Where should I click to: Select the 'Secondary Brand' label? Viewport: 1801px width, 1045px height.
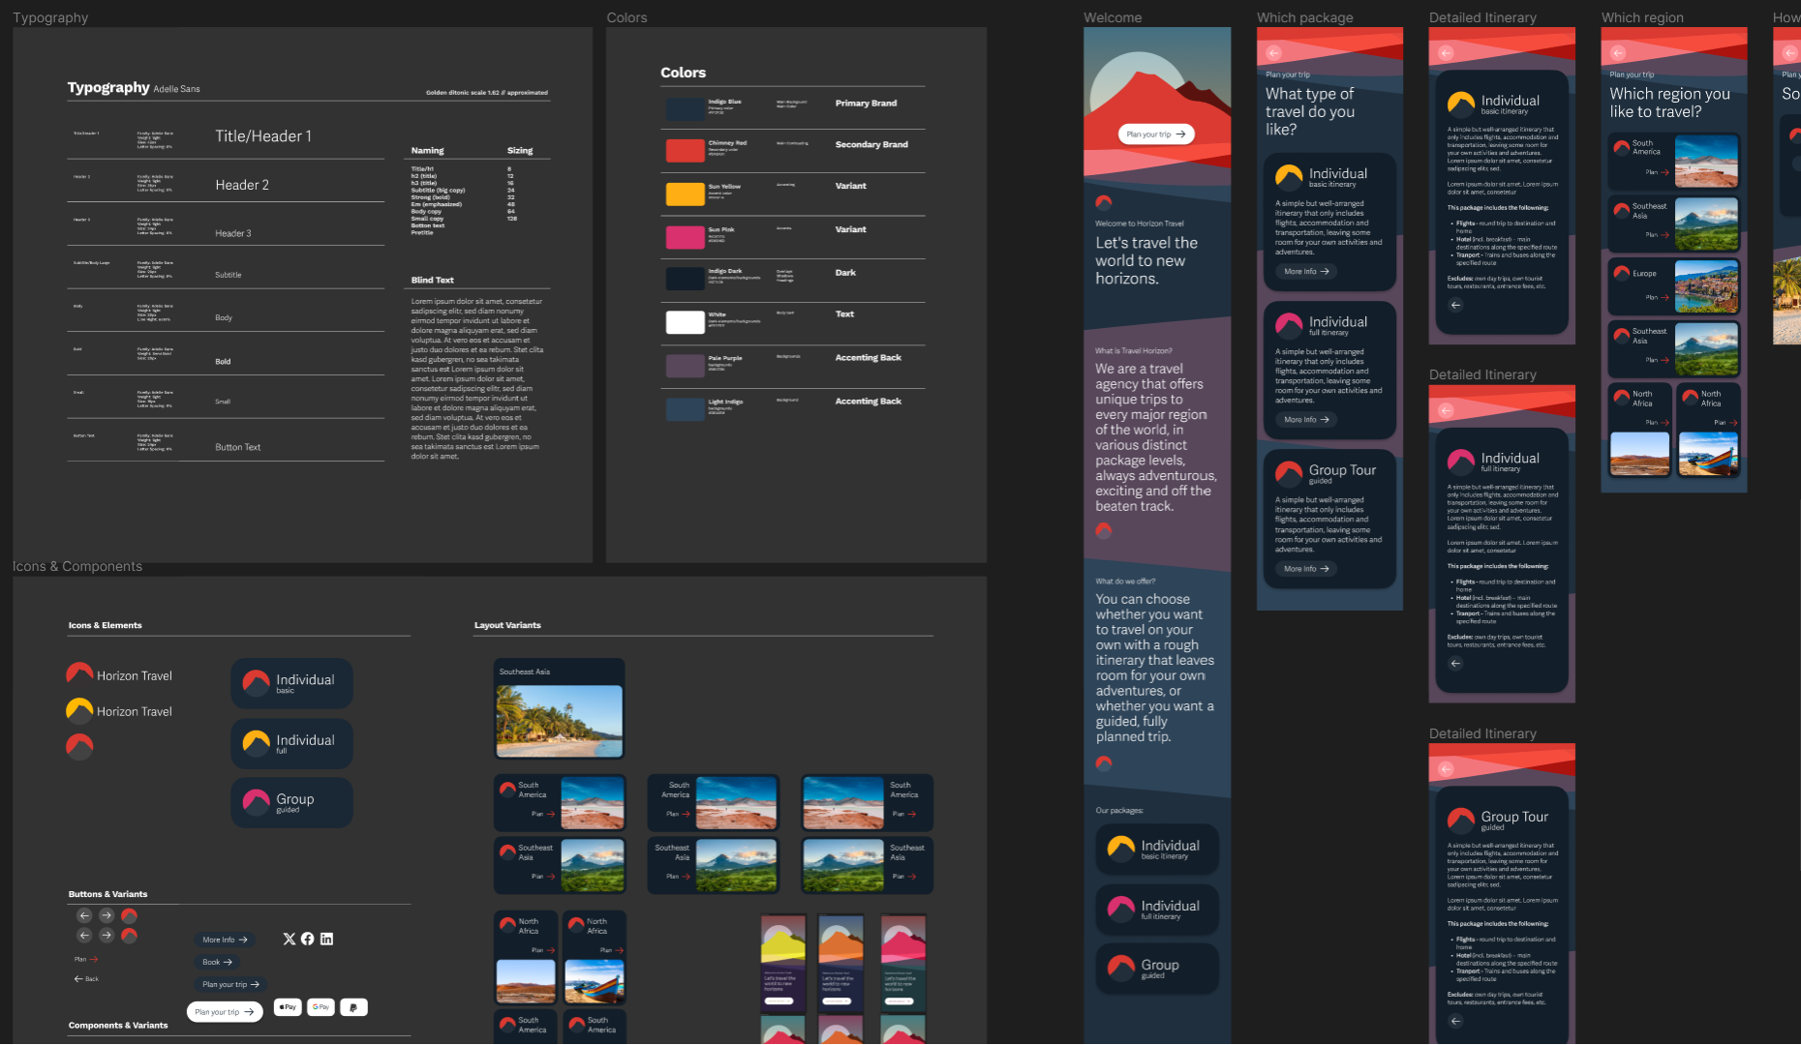click(x=871, y=144)
